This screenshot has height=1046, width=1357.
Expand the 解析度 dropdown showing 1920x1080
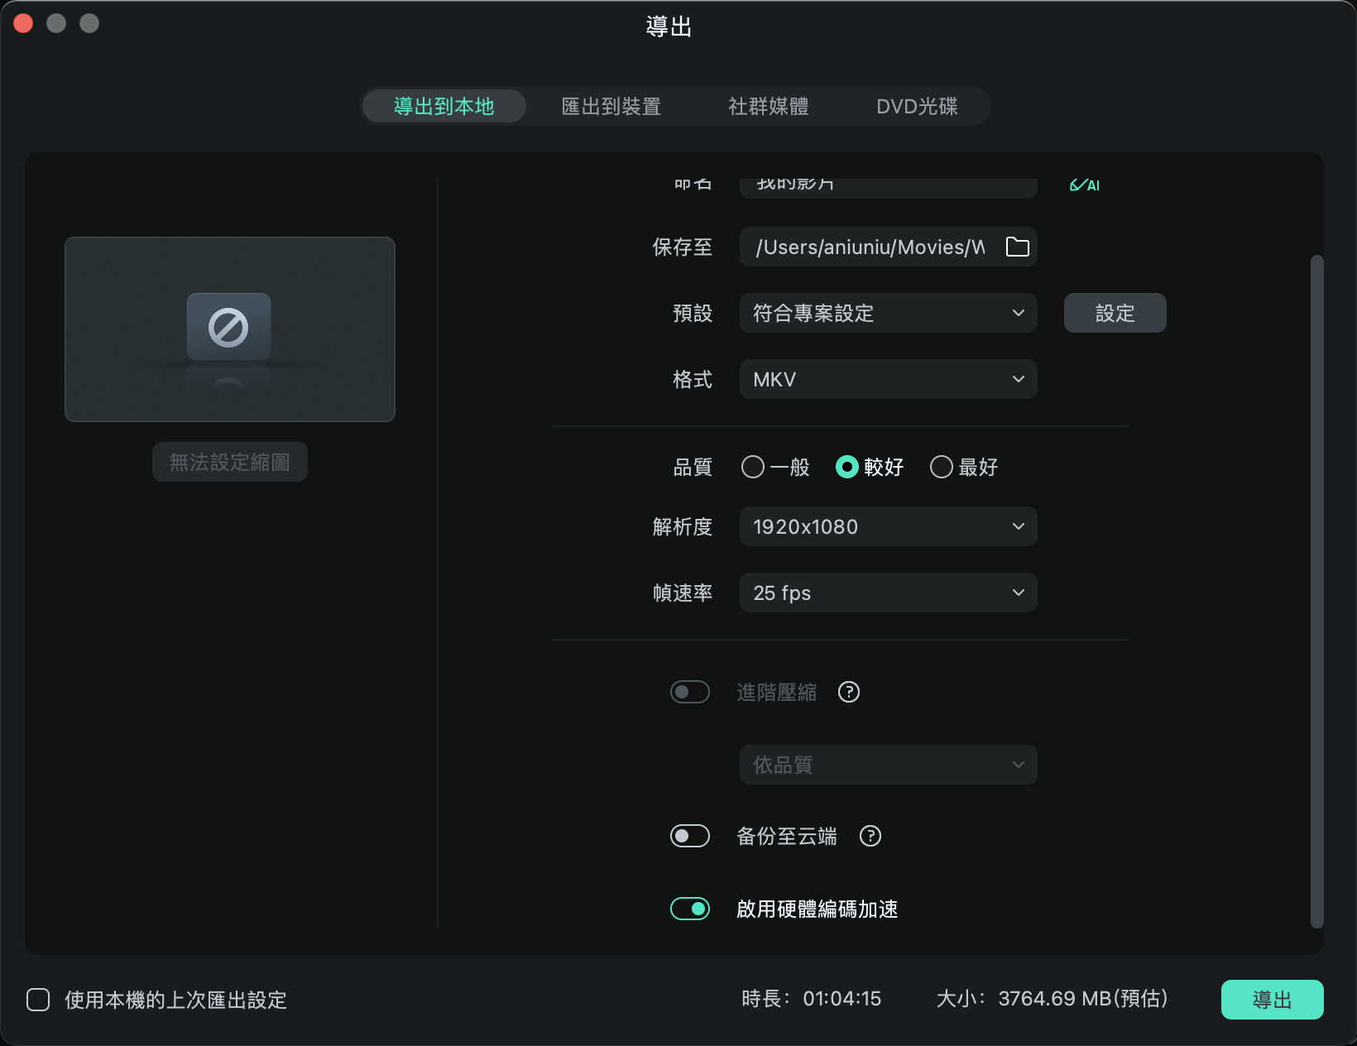[x=888, y=526]
